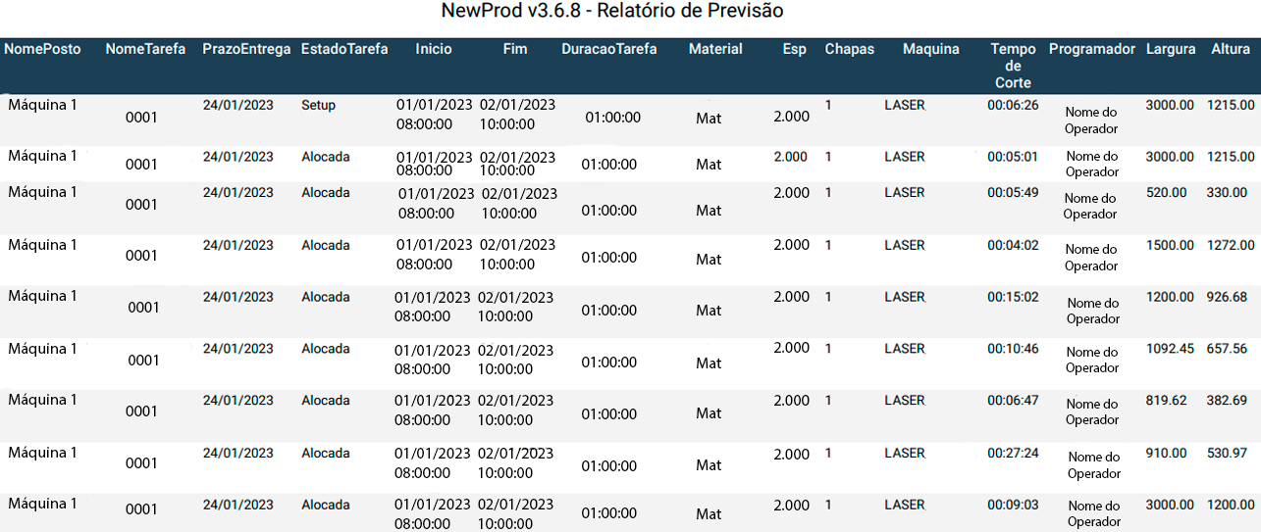Click the height value 530.97
The image size is (1261, 532).
tap(1227, 454)
